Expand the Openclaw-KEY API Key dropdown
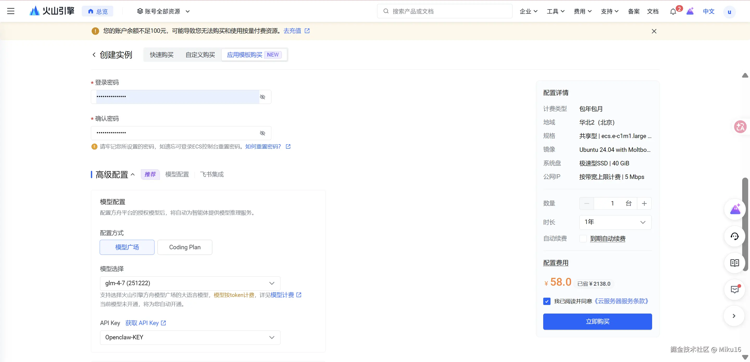The image size is (750, 362). click(190, 337)
